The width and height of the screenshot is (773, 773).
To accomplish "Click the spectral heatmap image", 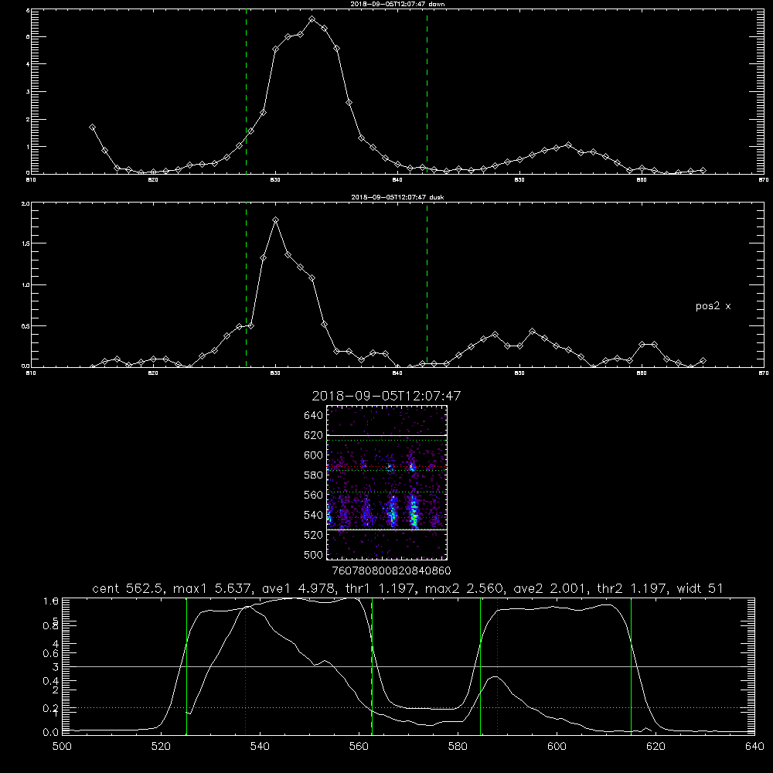I will tap(386, 482).
